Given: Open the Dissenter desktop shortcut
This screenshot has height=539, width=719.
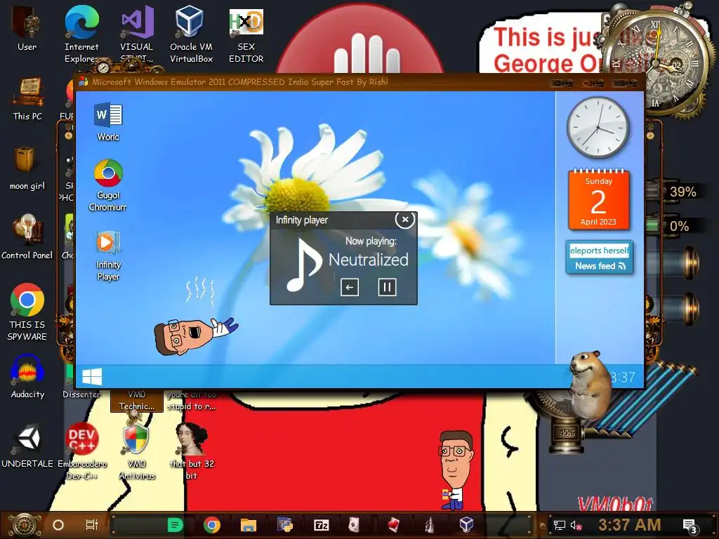Looking at the screenshot, I should click(81, 394).
